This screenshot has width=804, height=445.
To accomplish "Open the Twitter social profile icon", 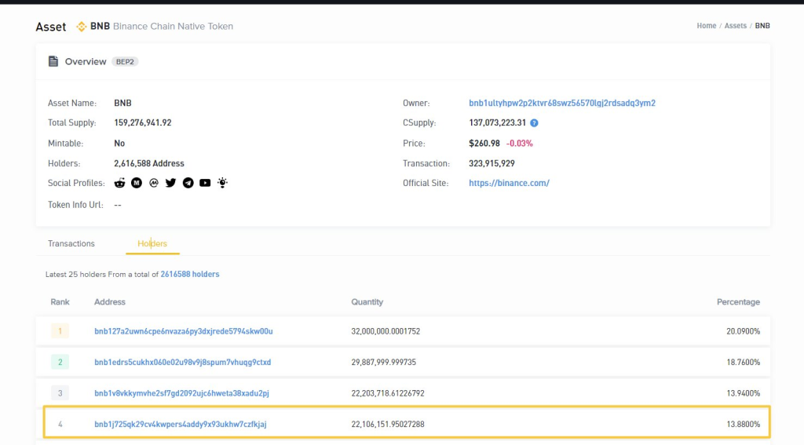I will pos(170,183).
